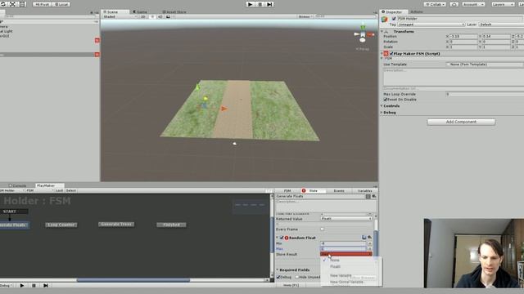Open the Events tab in PlayMaker inspector
Viewport: 524px width, 294px height.
338,191
